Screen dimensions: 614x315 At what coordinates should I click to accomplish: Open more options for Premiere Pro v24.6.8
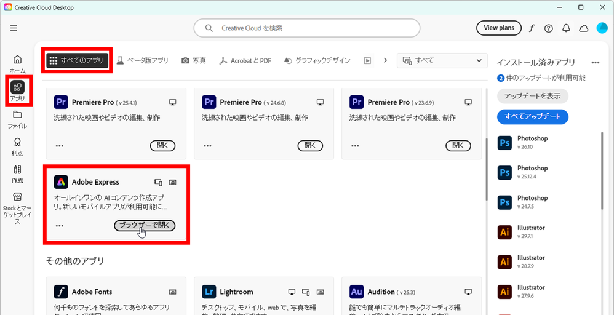(207, 146)
